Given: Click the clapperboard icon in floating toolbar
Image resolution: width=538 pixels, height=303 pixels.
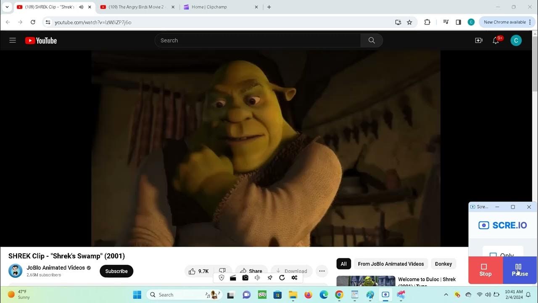Looking at the screenshot, I should (x=233, y=278).
